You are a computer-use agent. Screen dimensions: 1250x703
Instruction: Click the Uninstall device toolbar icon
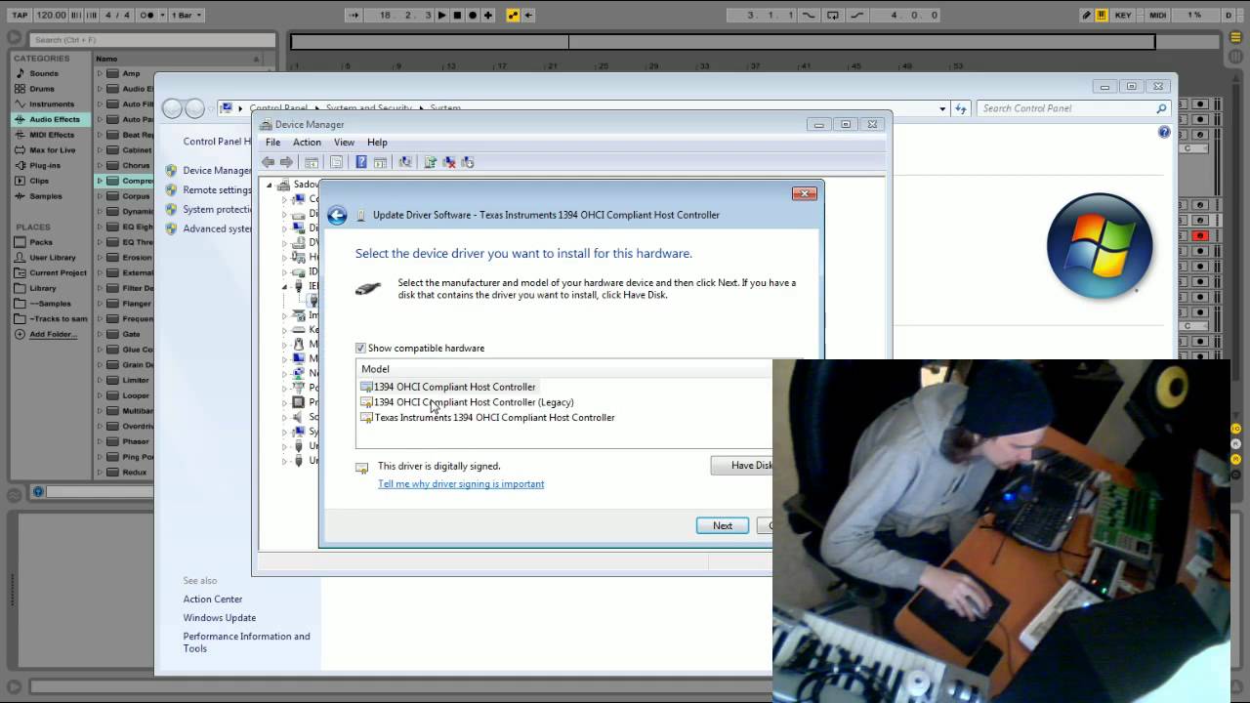pyautogui.click(x=449, y=162)
